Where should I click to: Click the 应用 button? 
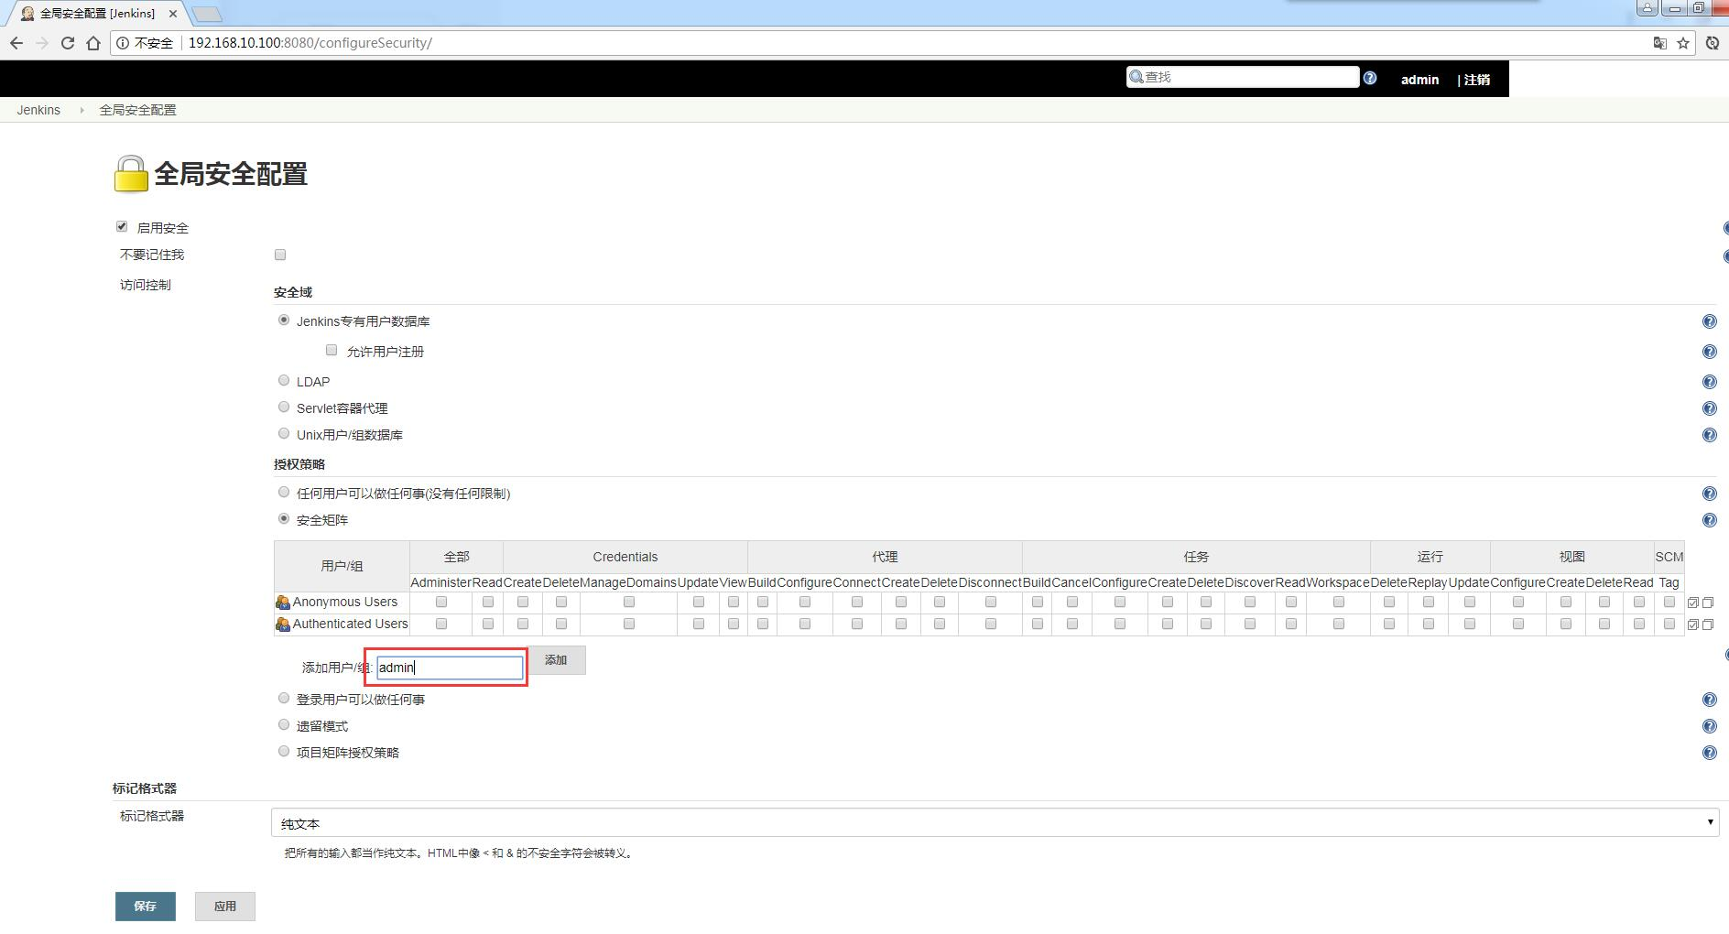click(225, 906)
